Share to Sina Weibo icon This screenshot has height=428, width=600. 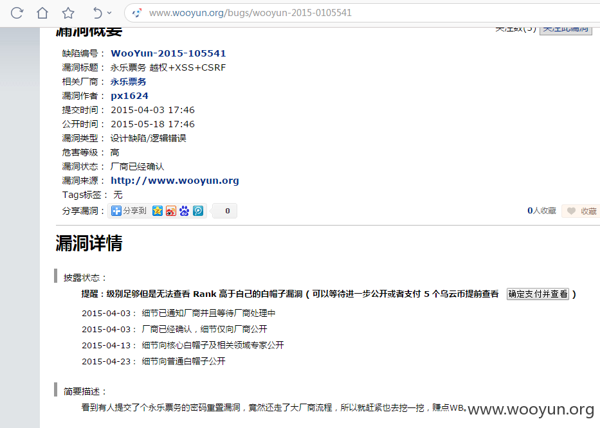coord(171,211)
